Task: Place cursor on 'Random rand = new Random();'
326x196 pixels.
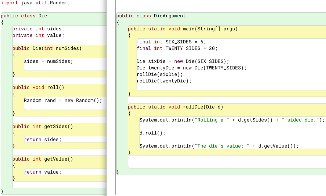Action: [63, 101]
